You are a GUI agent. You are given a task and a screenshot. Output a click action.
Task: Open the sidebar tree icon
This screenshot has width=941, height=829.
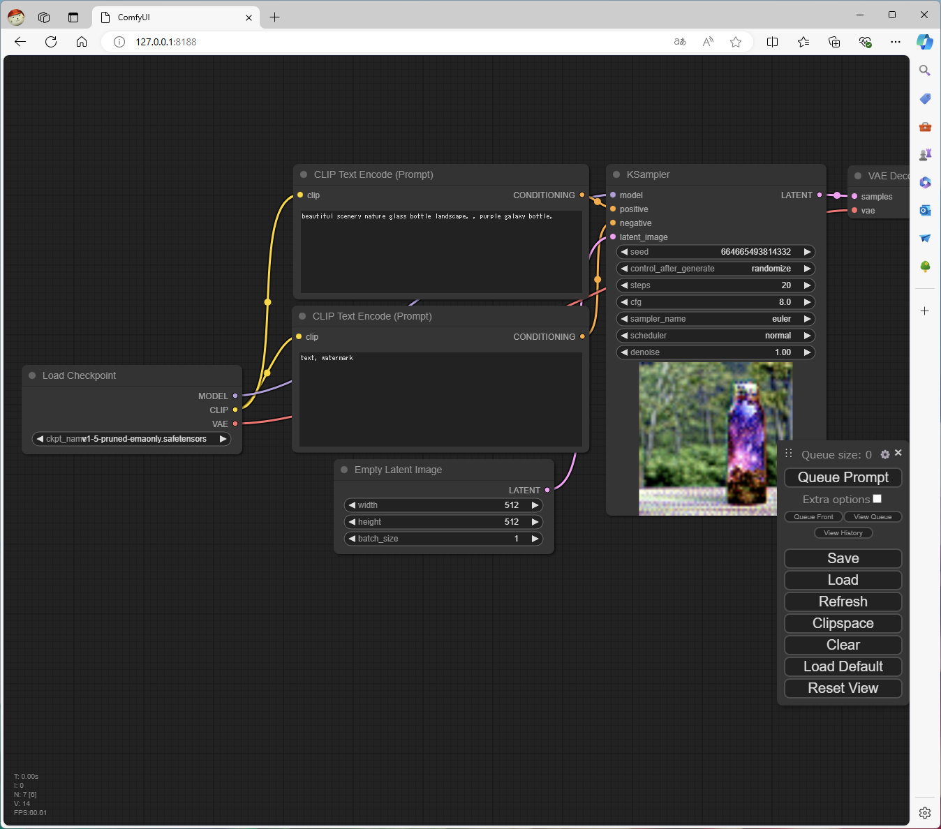tap(925, 266)
